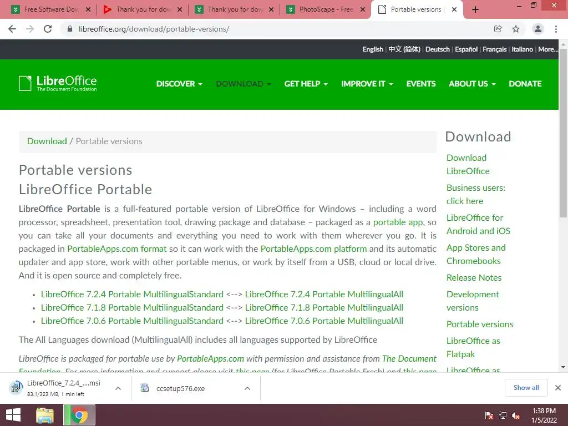Click the muted volume tray icon
The height and width of the screenshot is (426, 568).
[515, 415]
